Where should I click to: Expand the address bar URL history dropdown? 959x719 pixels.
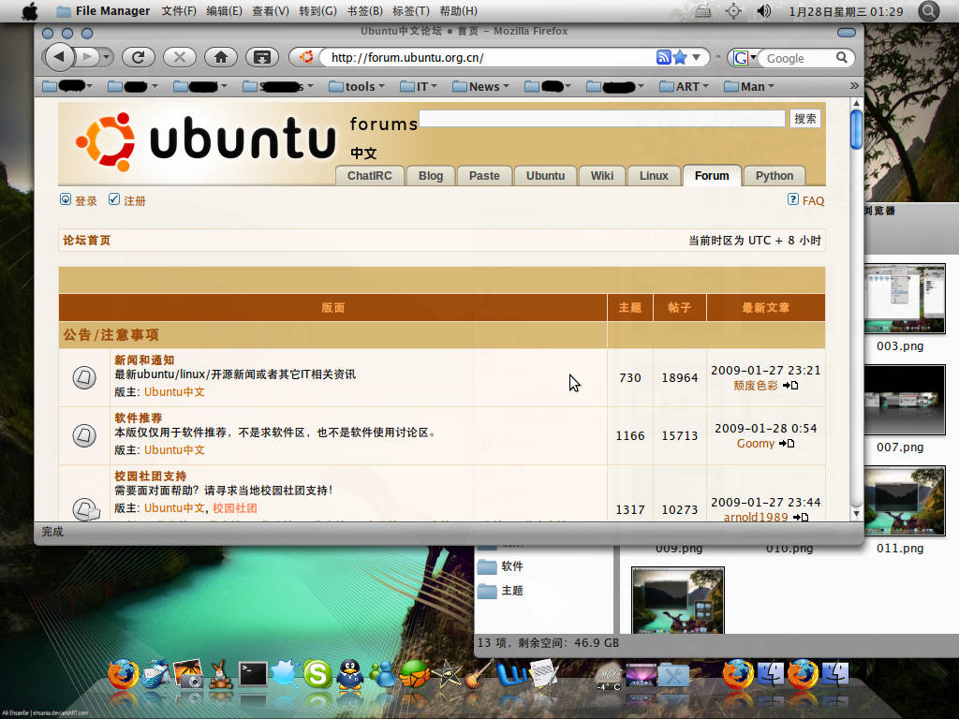tap(696, 57)
